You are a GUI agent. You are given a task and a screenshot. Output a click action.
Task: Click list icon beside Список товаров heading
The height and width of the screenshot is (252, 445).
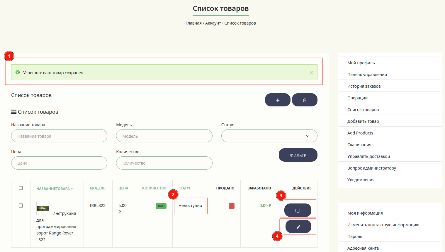click(14, 112)
